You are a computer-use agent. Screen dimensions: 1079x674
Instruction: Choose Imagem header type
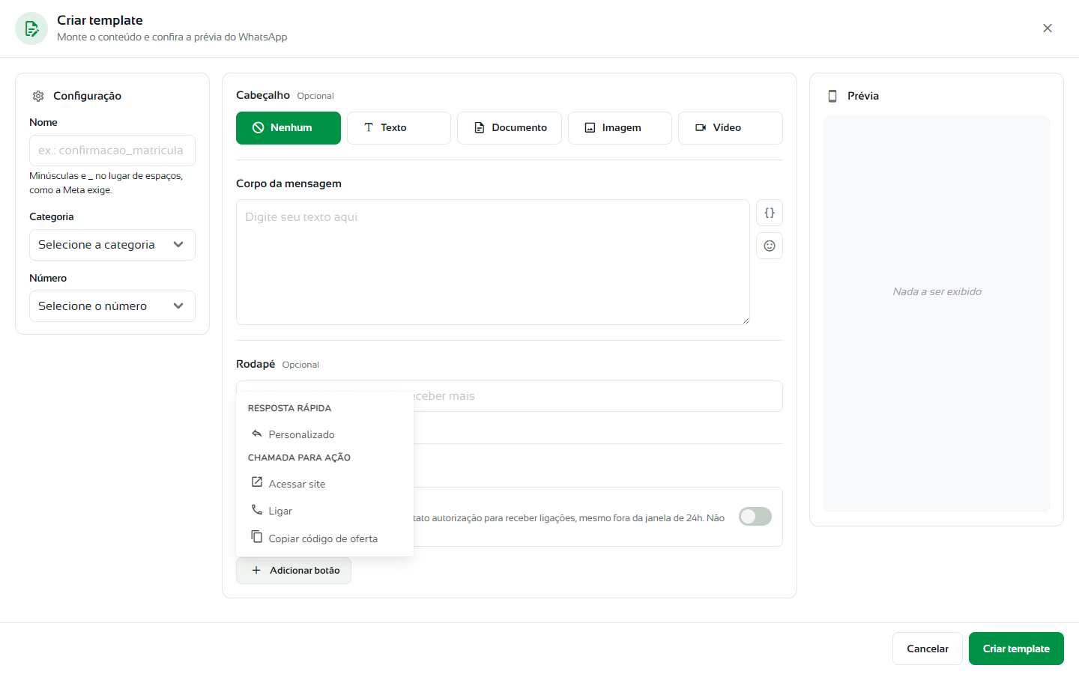[x=620, y=128]
